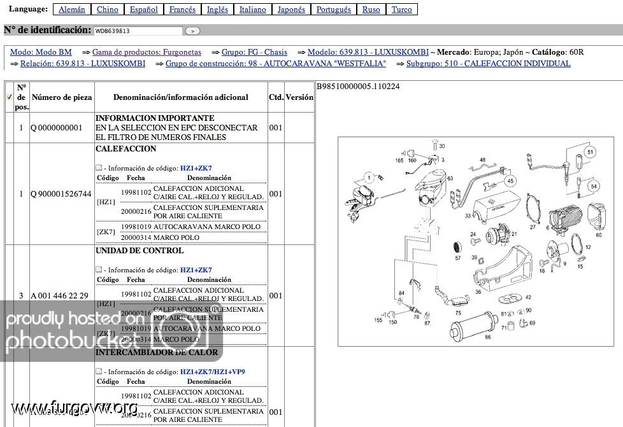
Task: Click diagram part label 18 bolt
Action: point(542,271)
